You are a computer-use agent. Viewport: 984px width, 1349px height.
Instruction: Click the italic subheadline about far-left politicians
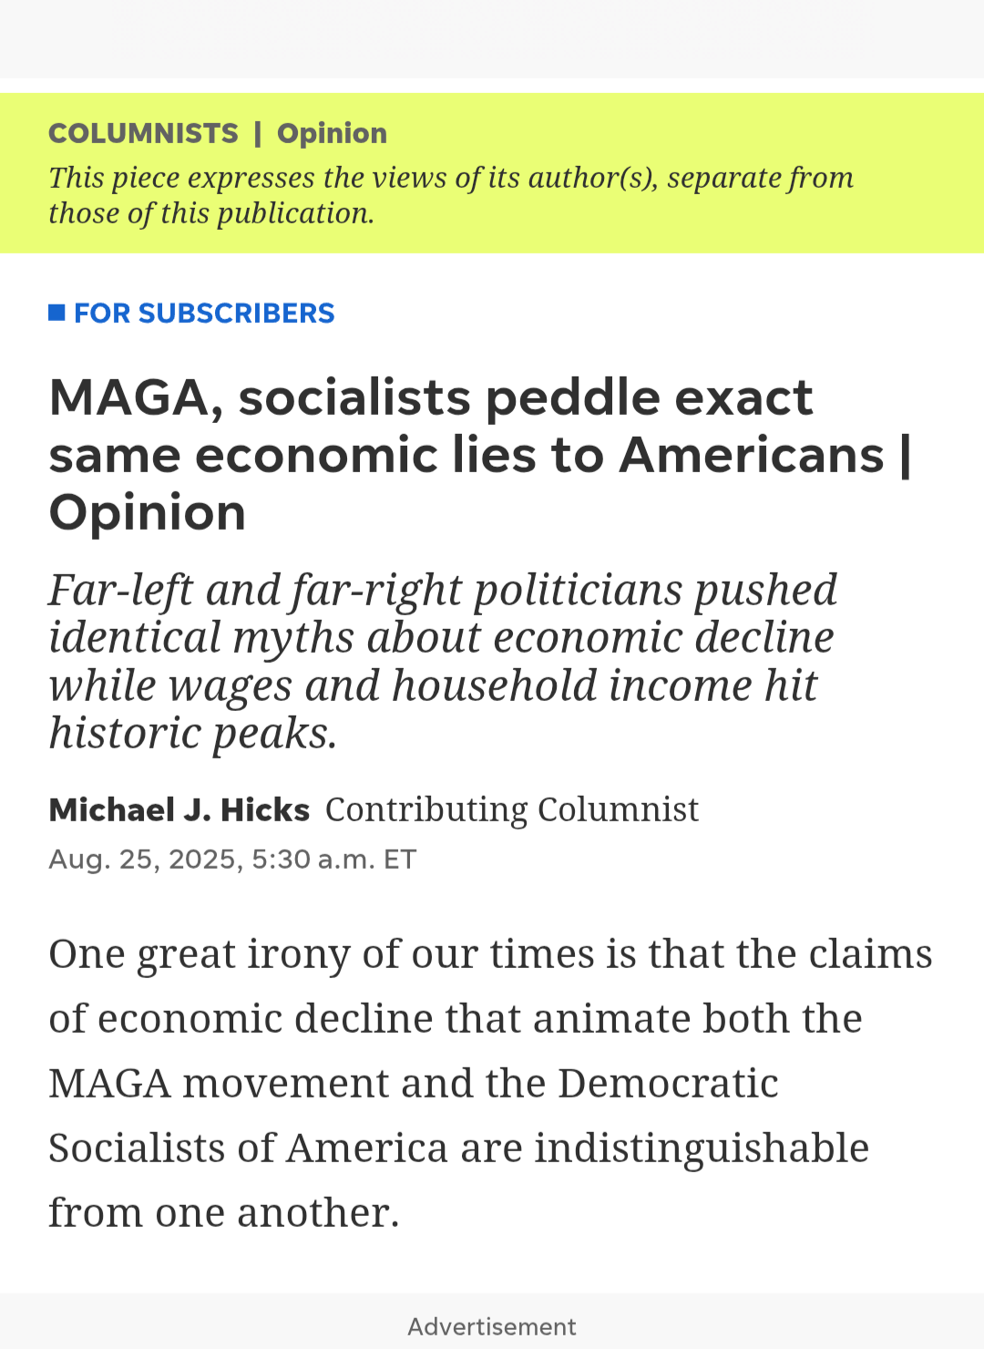[x=443, y=662]
